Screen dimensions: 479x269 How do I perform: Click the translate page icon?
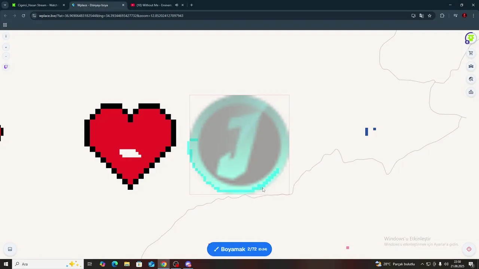pos(421,16)
